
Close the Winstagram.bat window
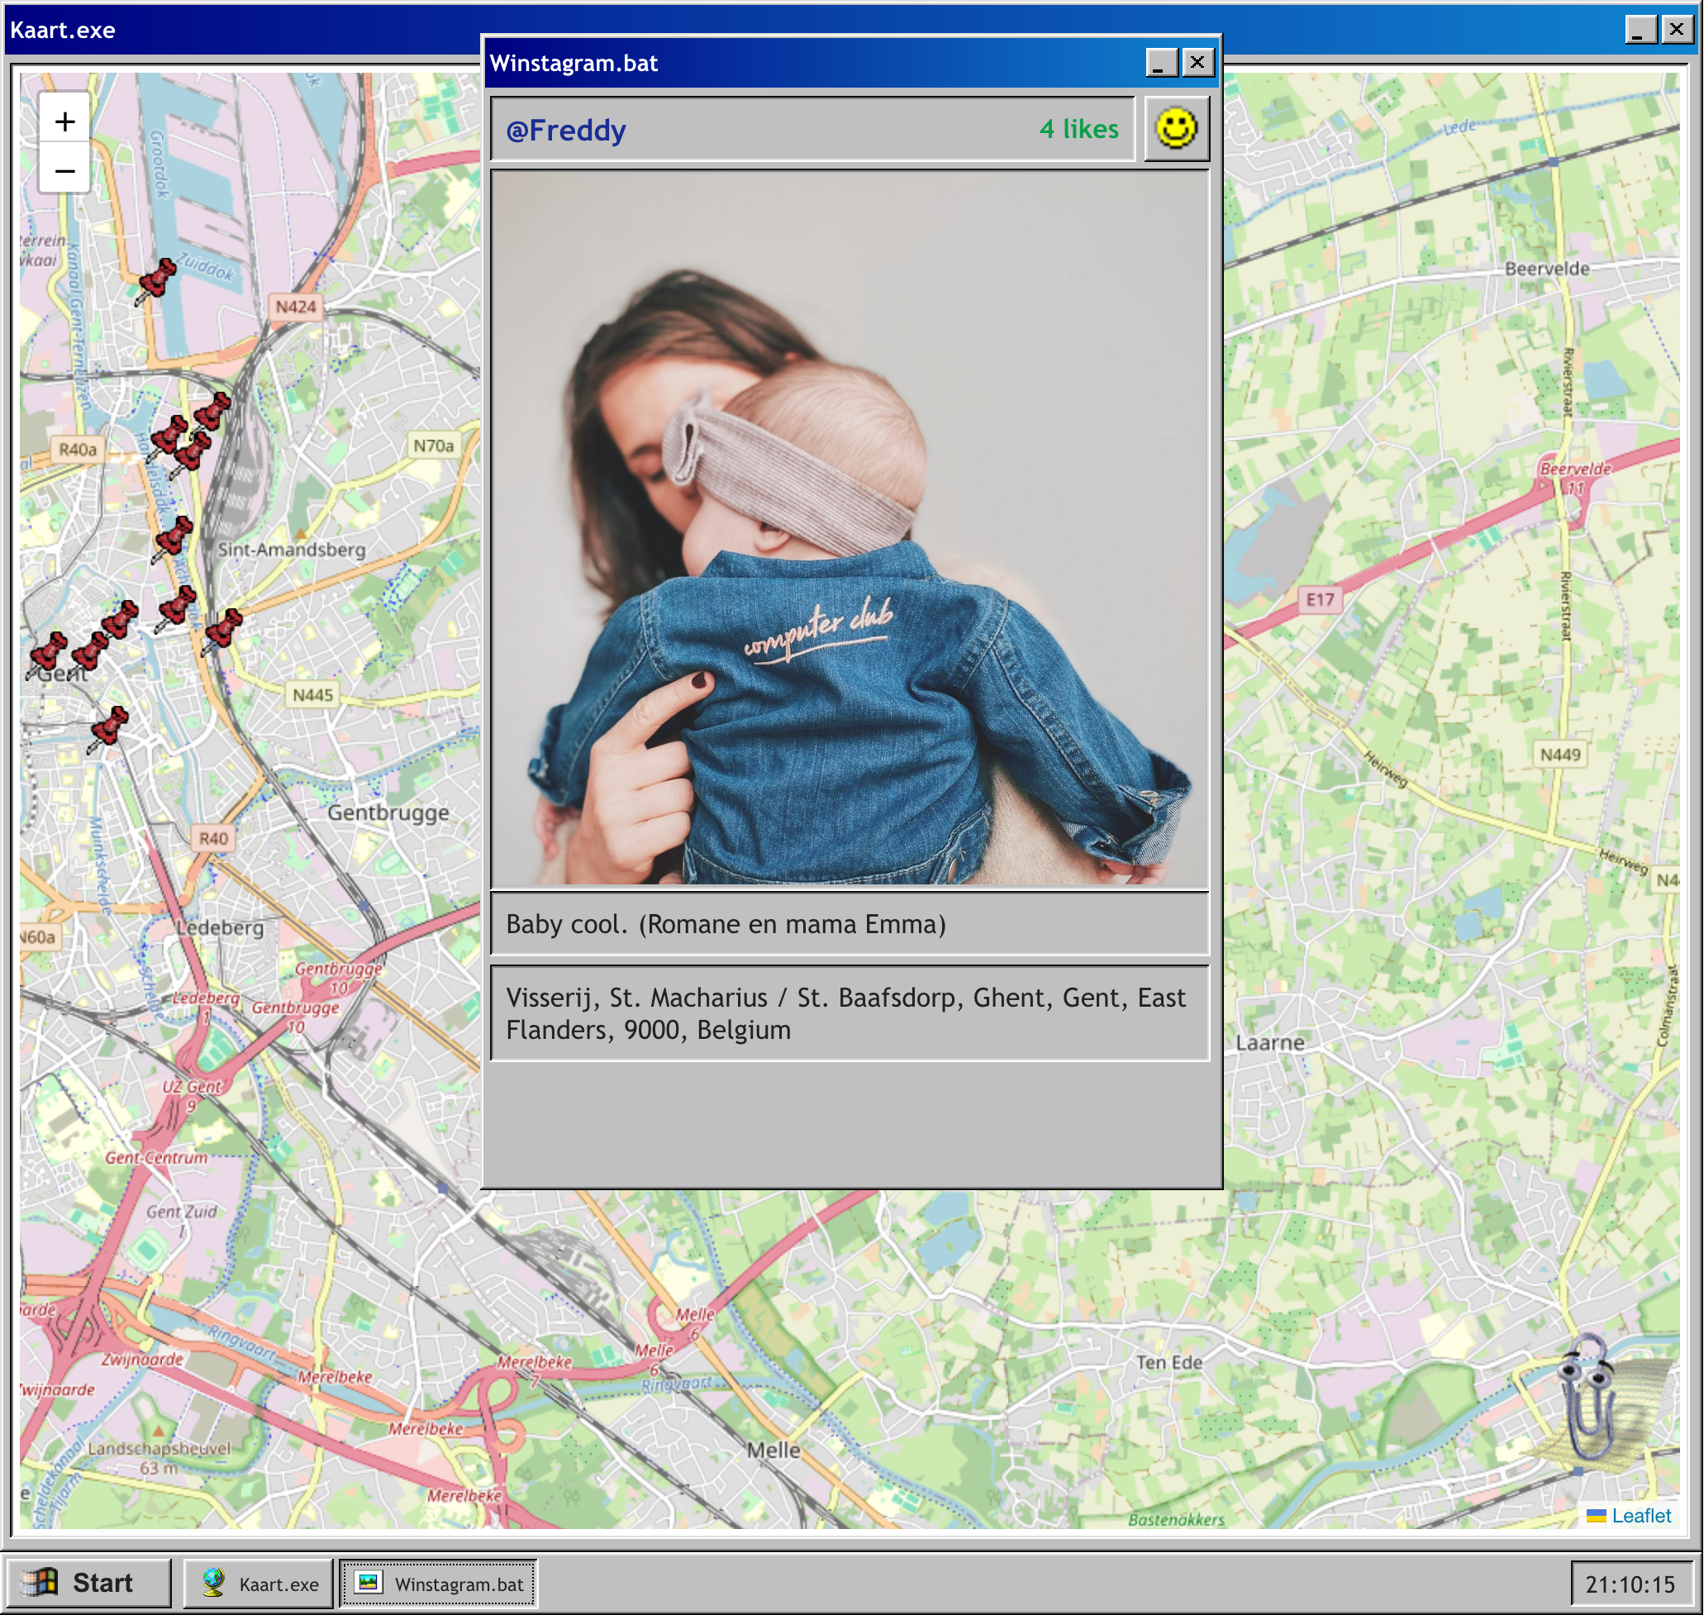1197,63
